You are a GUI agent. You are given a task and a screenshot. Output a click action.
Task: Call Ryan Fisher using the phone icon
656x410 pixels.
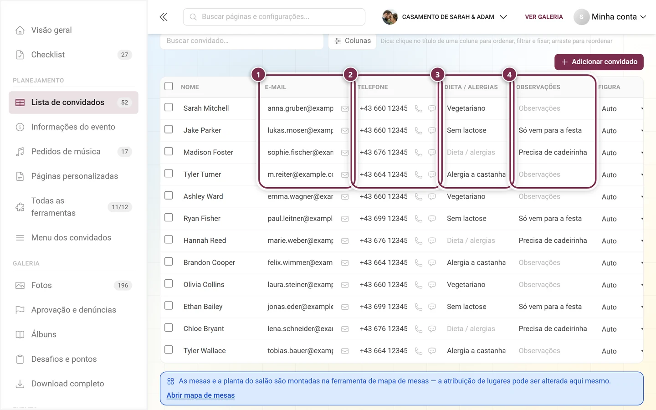pyautogui.click(x=419, y=219)
